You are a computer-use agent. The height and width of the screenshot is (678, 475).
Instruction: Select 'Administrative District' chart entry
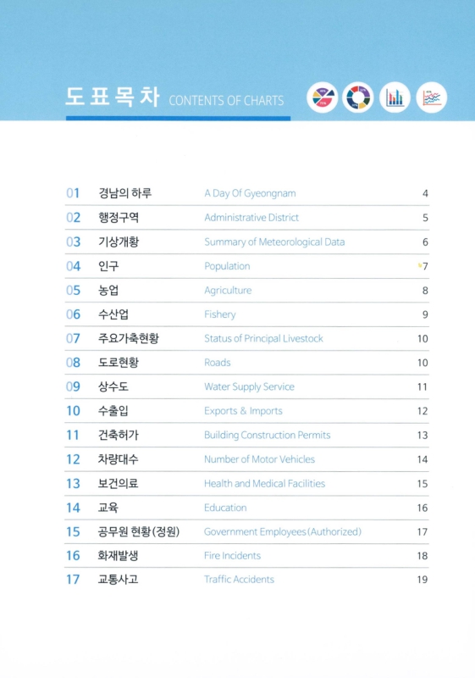247,218
